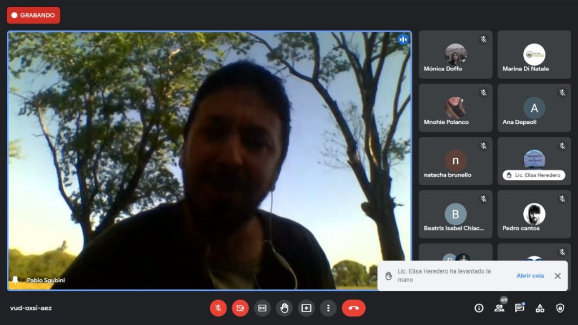Screen dimensions: 578x325
Task: Select Pedro cantos' participant tile
Action: pos(534,214)
